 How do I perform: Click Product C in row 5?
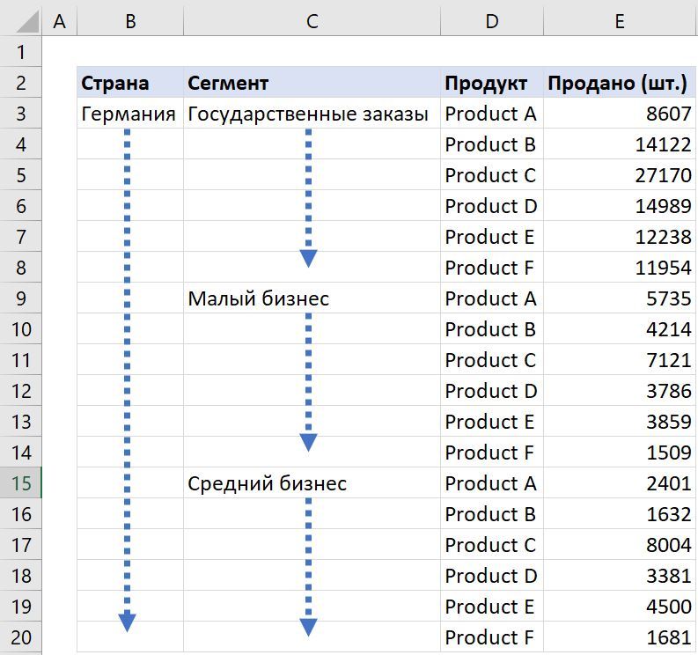tap(492, 175)
